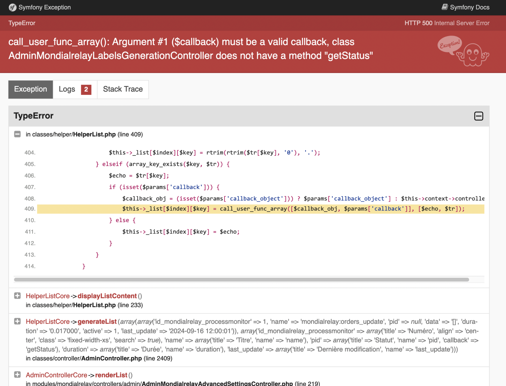The height and width of the screenshot is (386, 506).
Task: Click the horizontal code scrollbar
Action: coord(241,280)
